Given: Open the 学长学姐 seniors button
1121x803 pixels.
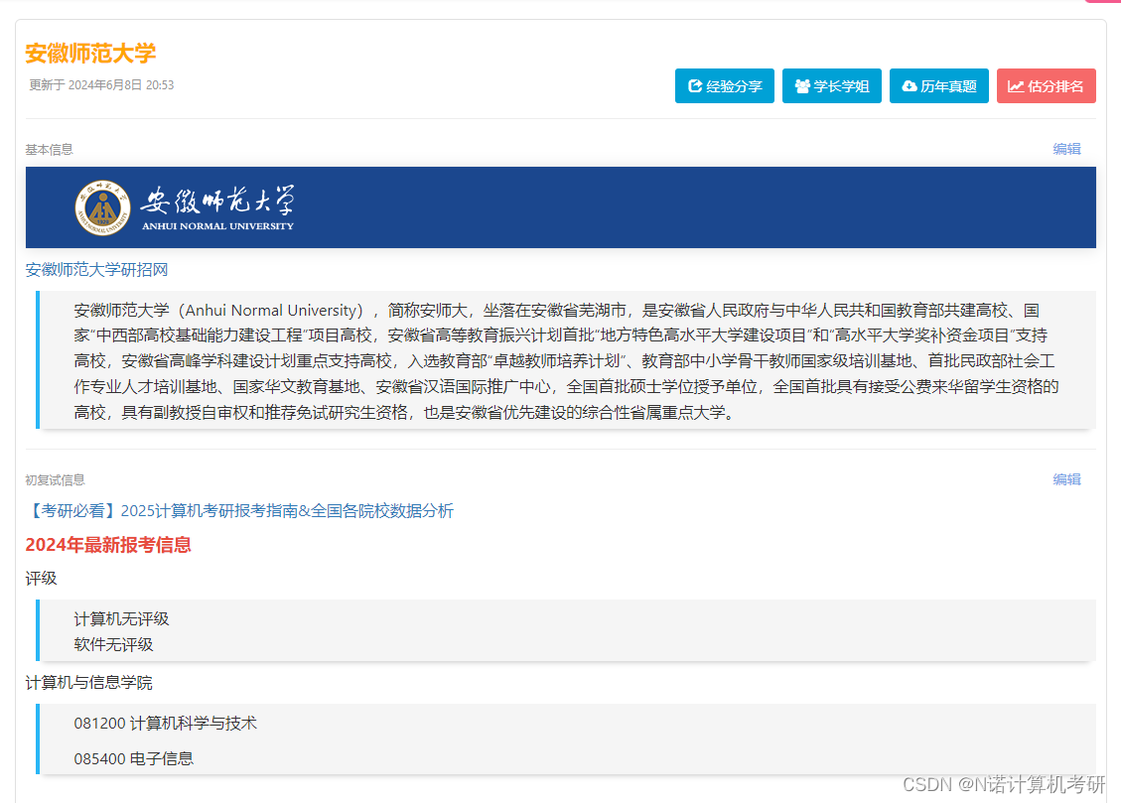Looking at the screenshot, I should click(831, 85).
